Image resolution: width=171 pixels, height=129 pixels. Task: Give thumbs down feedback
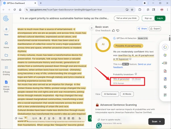click(x=118, y=31)
